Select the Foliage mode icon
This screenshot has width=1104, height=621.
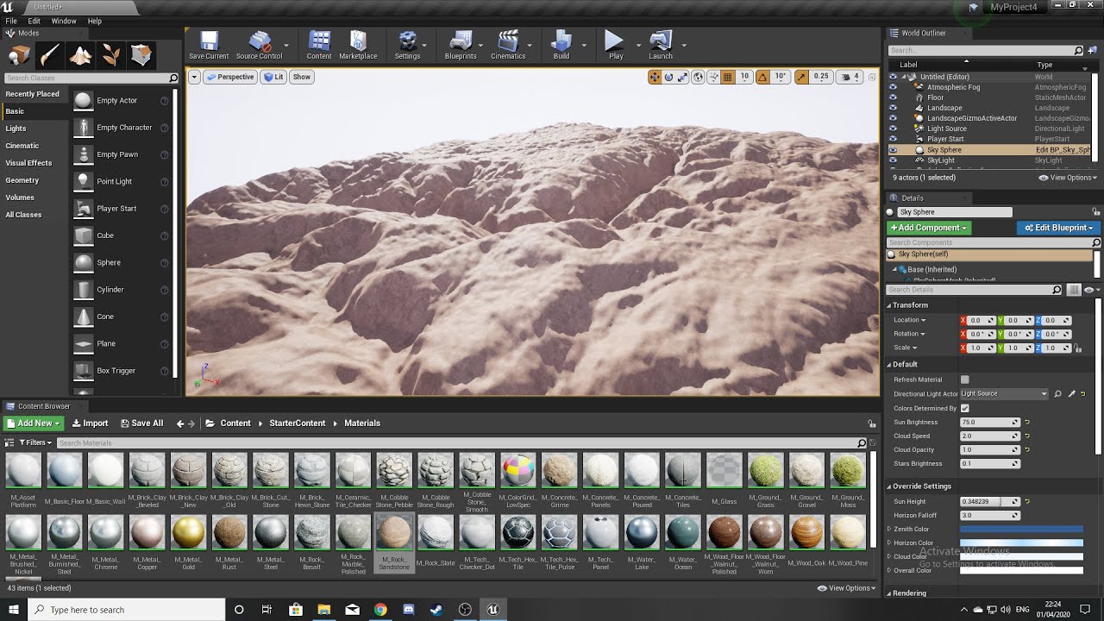tap(110, 55)
